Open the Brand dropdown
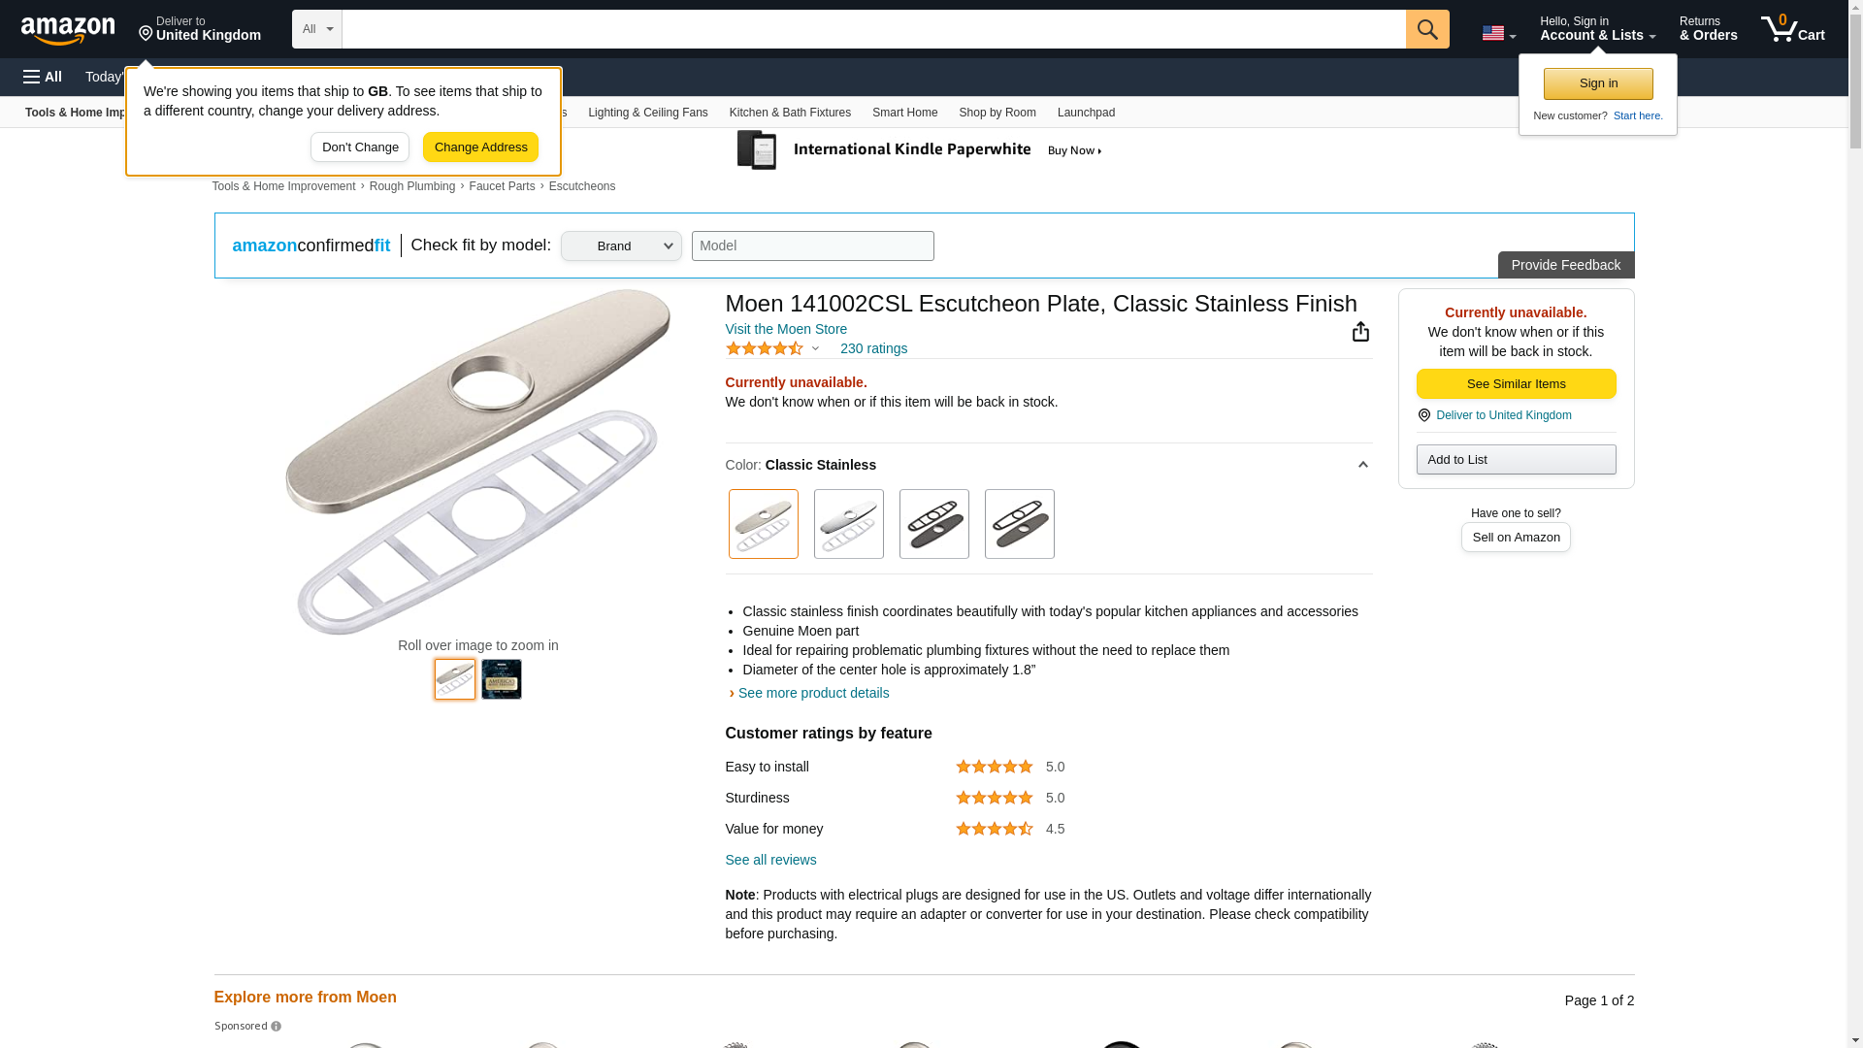1863x1048 pixels. coord(621,246)
